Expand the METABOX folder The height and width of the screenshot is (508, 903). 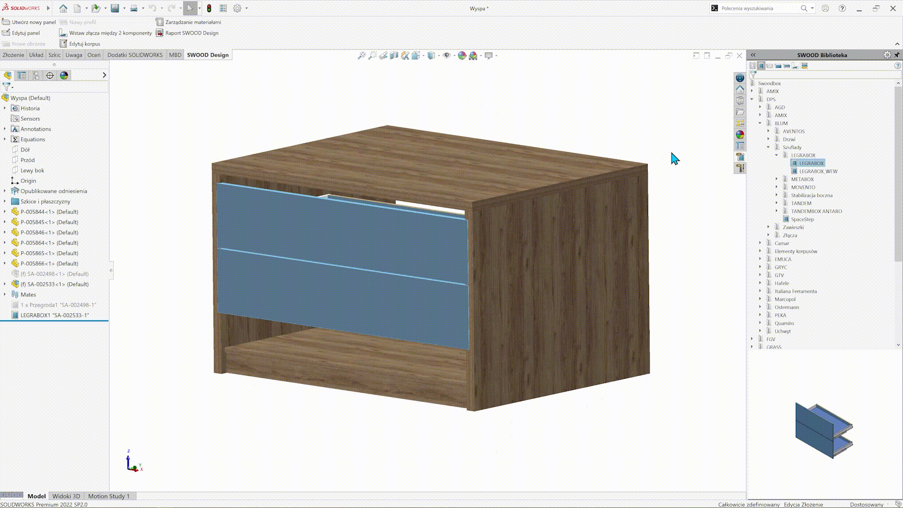click(x=776, y=179)
